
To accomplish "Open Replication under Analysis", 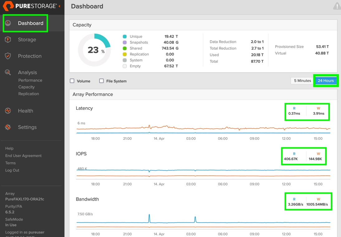I will click(x=28, y=94).
